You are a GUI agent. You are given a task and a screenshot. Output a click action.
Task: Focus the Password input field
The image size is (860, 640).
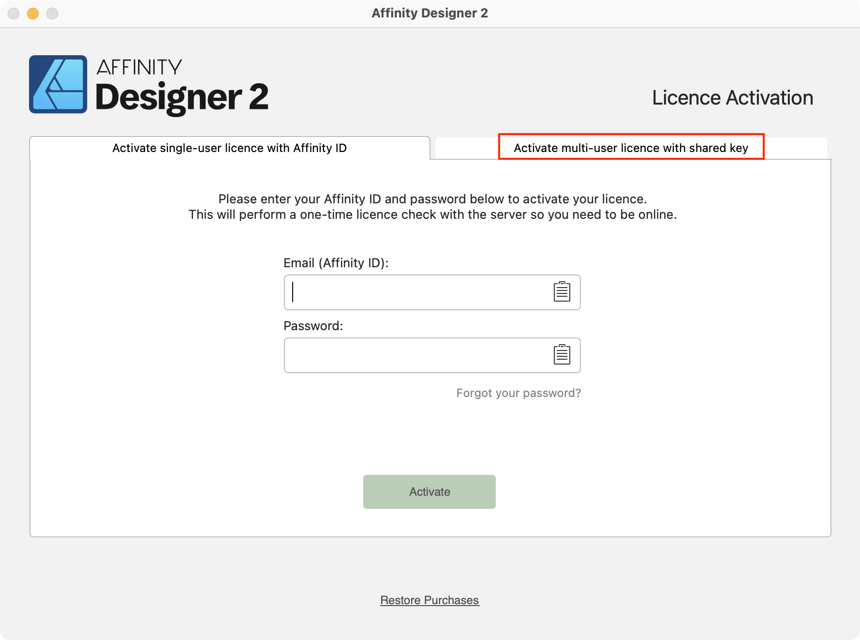432,355
